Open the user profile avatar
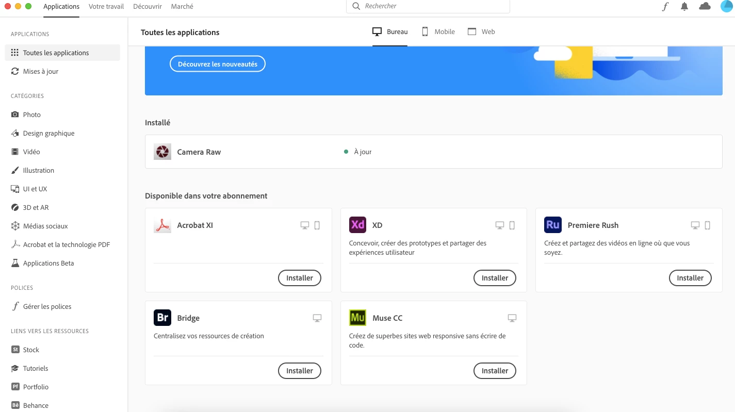 [x=726, y=6]
